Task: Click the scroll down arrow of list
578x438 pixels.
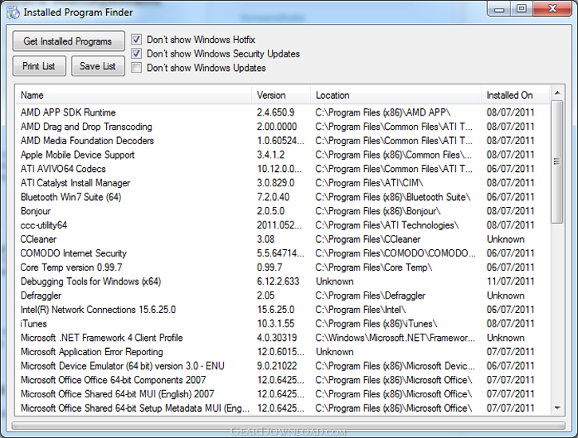Action: (x=557, y=408)
